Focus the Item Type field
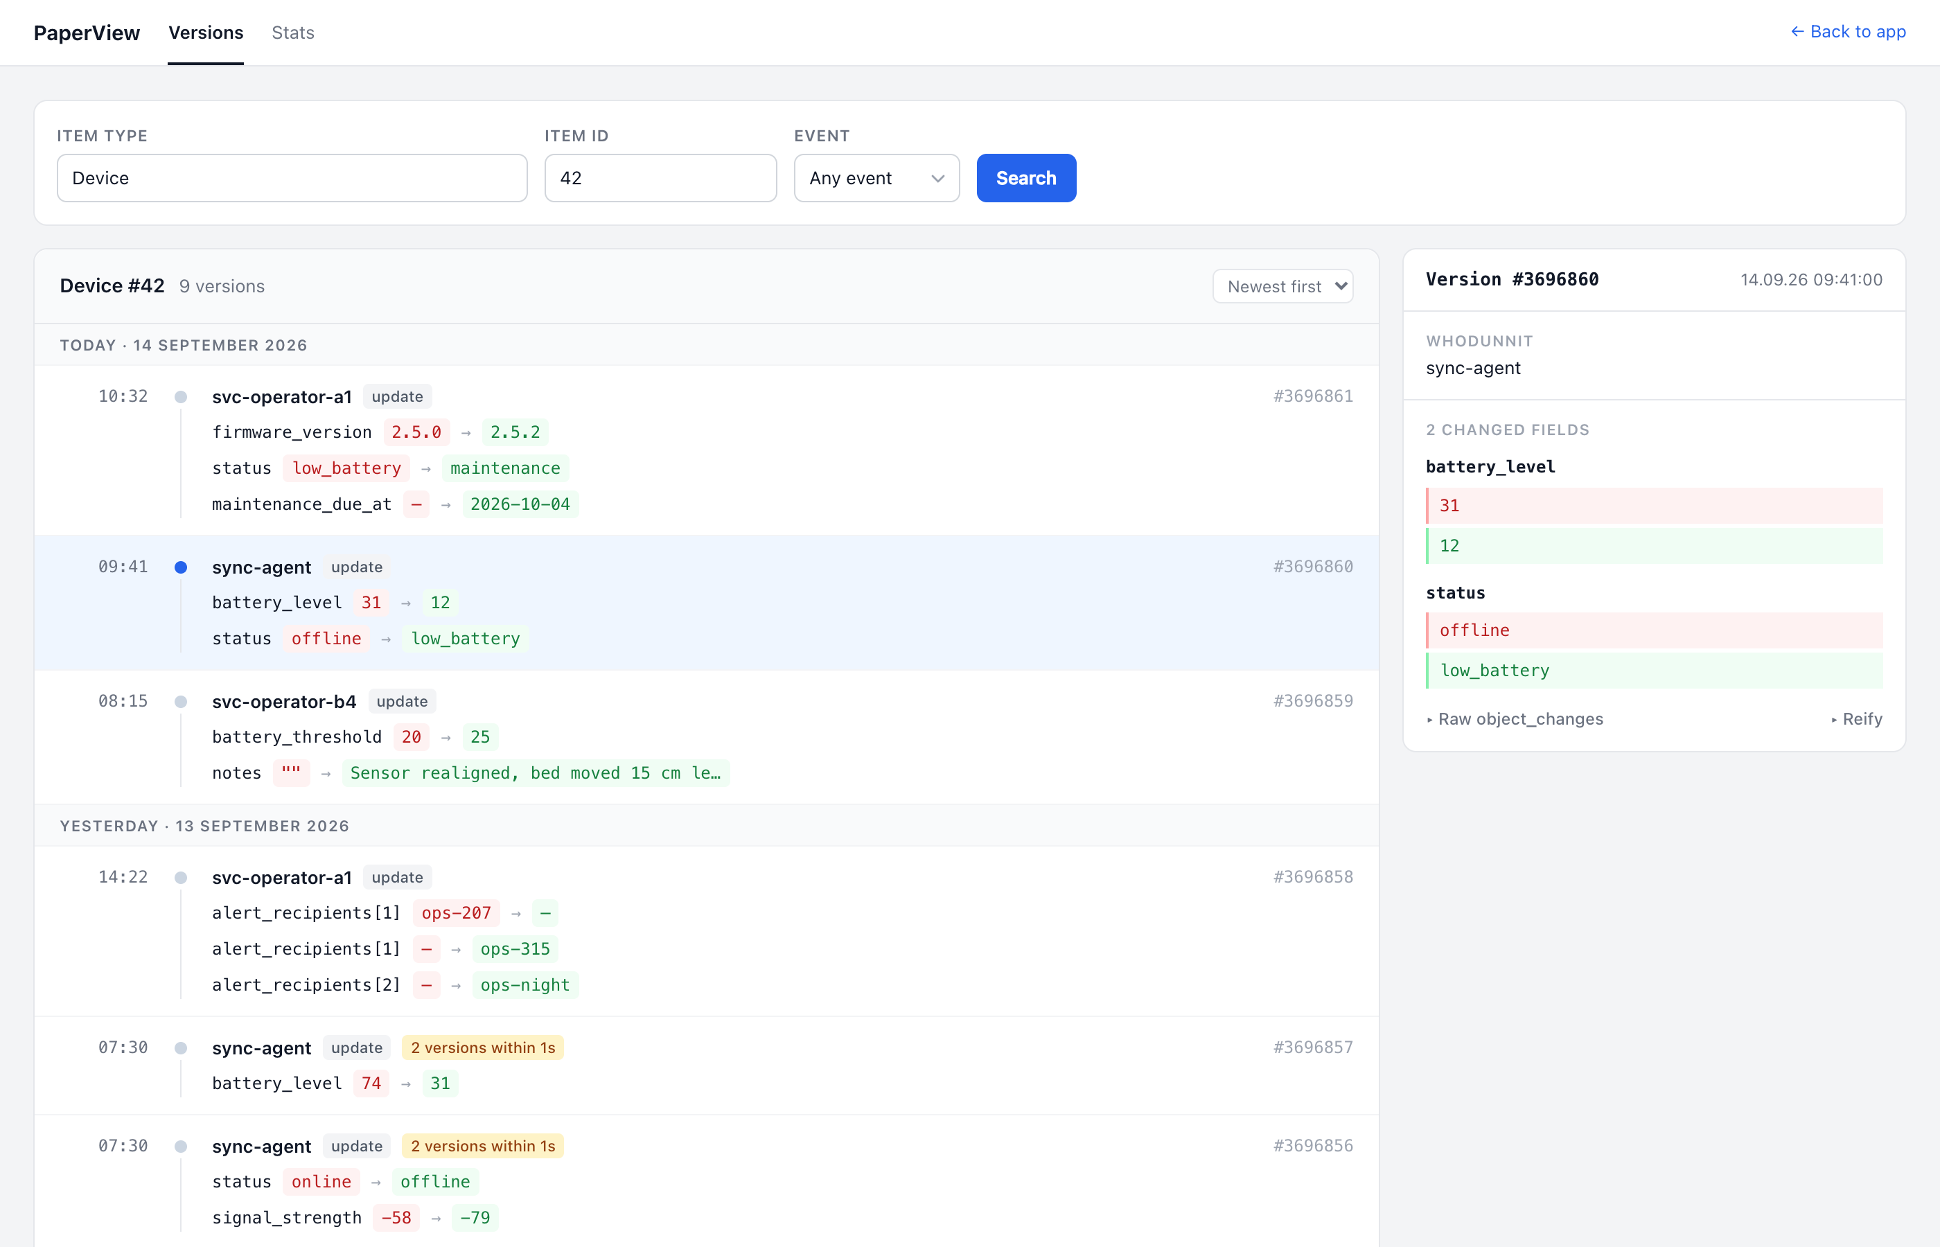 click(x=292, y=178)
